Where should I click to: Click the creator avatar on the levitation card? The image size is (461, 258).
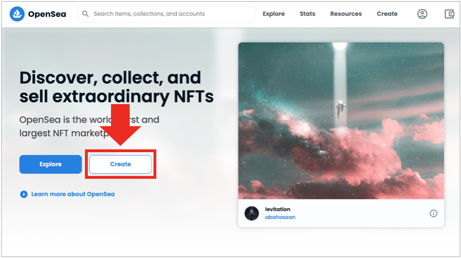(251, 213)
